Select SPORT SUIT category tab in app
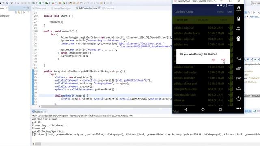Screen dimensions: 260x146 click(182, 20)
